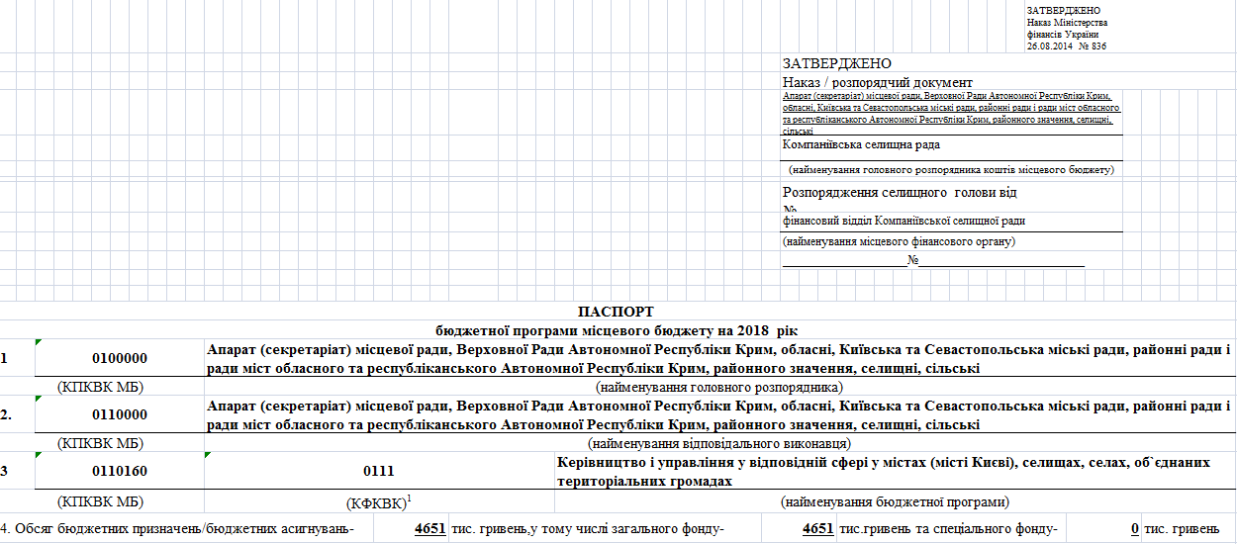
Task: Select the 'фінансів України' cell
Action: (x=1063, y=34)
